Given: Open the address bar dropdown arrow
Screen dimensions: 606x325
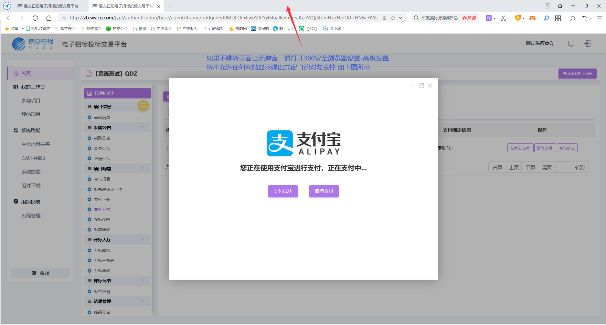Looking at the screenshot, I should [400, 18].
